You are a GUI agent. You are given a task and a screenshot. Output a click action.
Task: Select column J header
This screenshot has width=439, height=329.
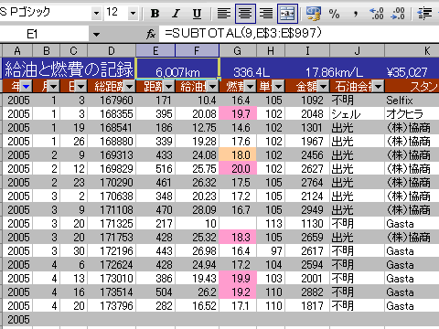click(x=357, y=51)
